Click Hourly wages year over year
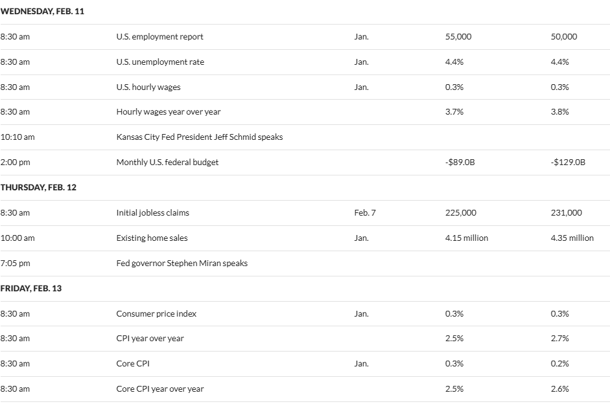 point(168,112)
